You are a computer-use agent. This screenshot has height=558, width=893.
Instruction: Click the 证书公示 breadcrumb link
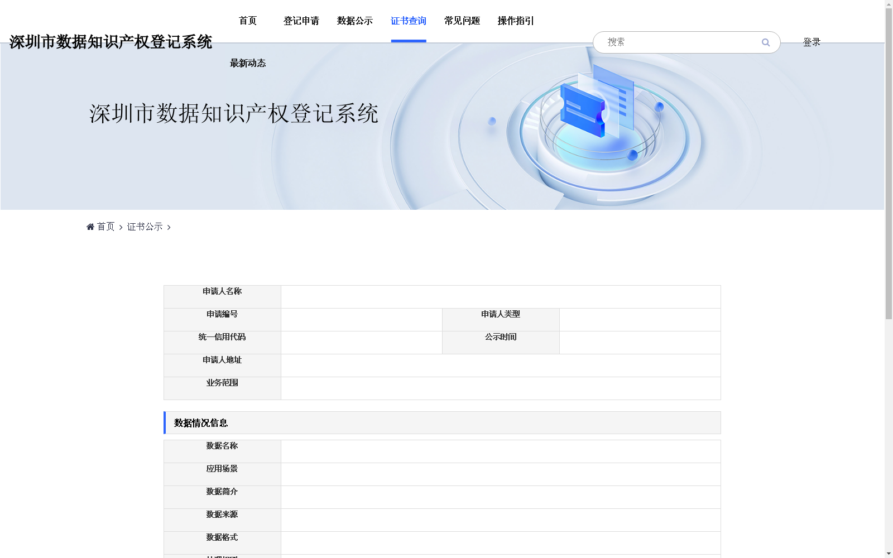coord(145,227)
